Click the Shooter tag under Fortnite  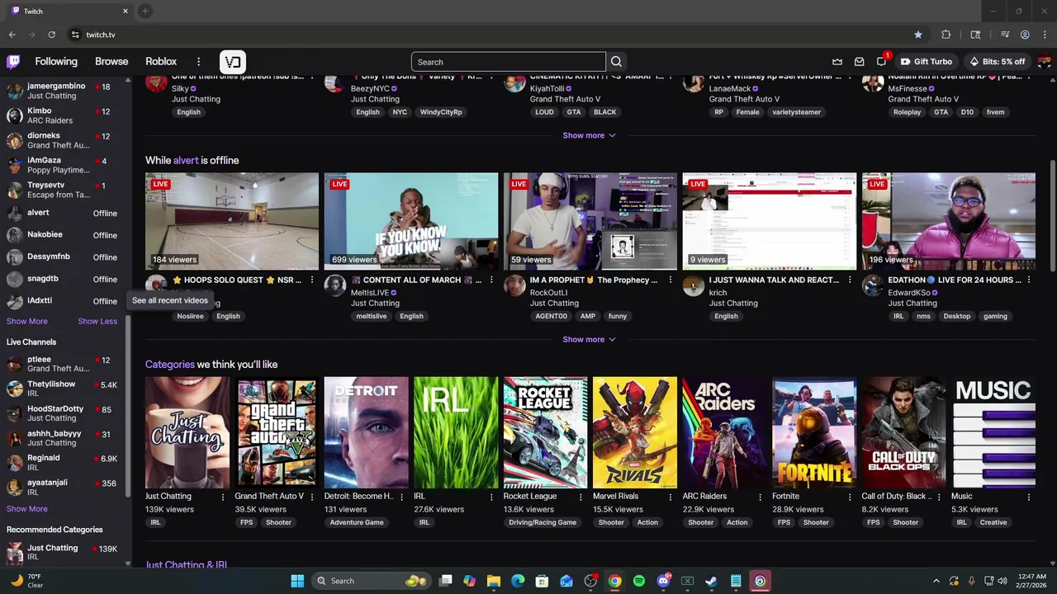pyautogui.click(x=816, y=522)
